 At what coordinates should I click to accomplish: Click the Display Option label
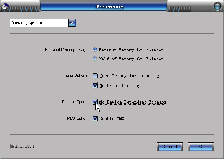(x=76, y=102)
